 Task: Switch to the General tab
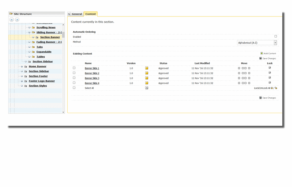click(x=77, y=14)
